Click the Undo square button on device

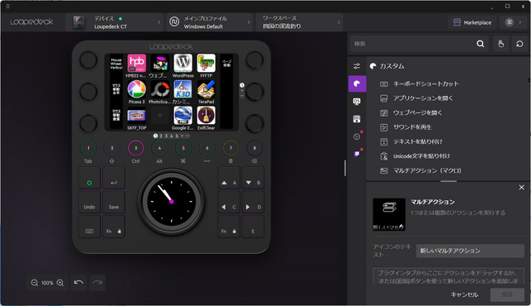[x=90, y=203]
